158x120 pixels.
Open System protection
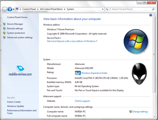pos(16,33)
